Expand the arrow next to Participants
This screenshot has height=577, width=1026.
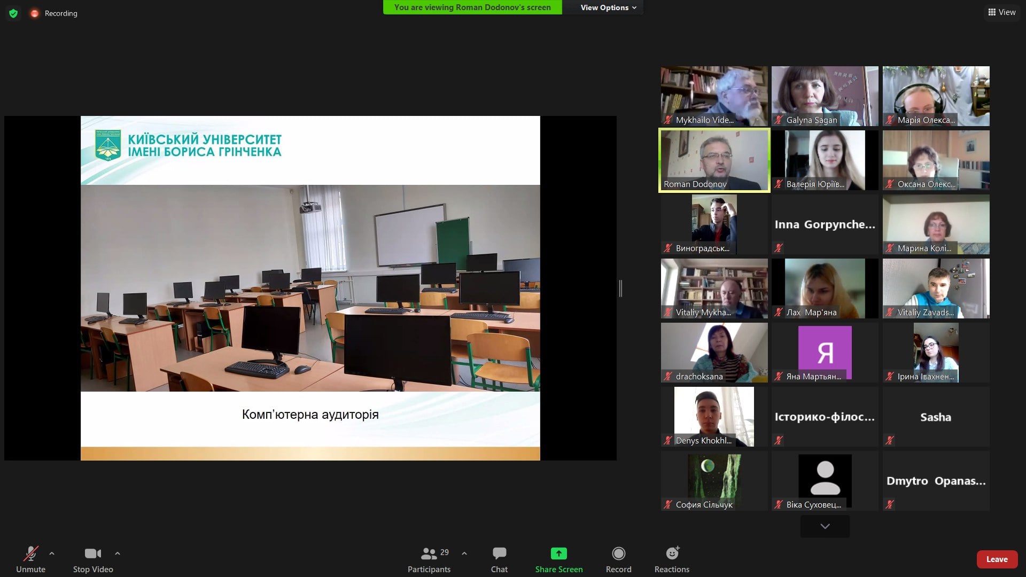[464, 553]
